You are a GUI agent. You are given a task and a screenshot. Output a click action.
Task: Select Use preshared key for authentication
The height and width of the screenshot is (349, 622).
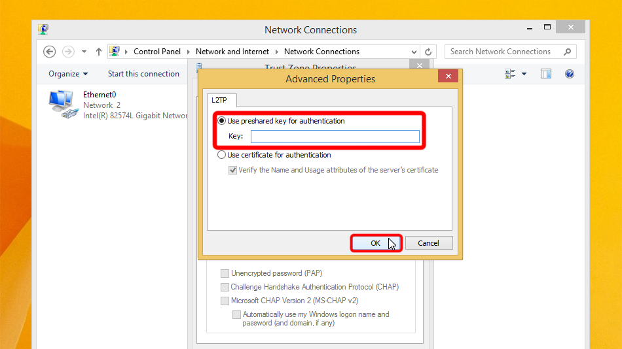click(222, 121)
